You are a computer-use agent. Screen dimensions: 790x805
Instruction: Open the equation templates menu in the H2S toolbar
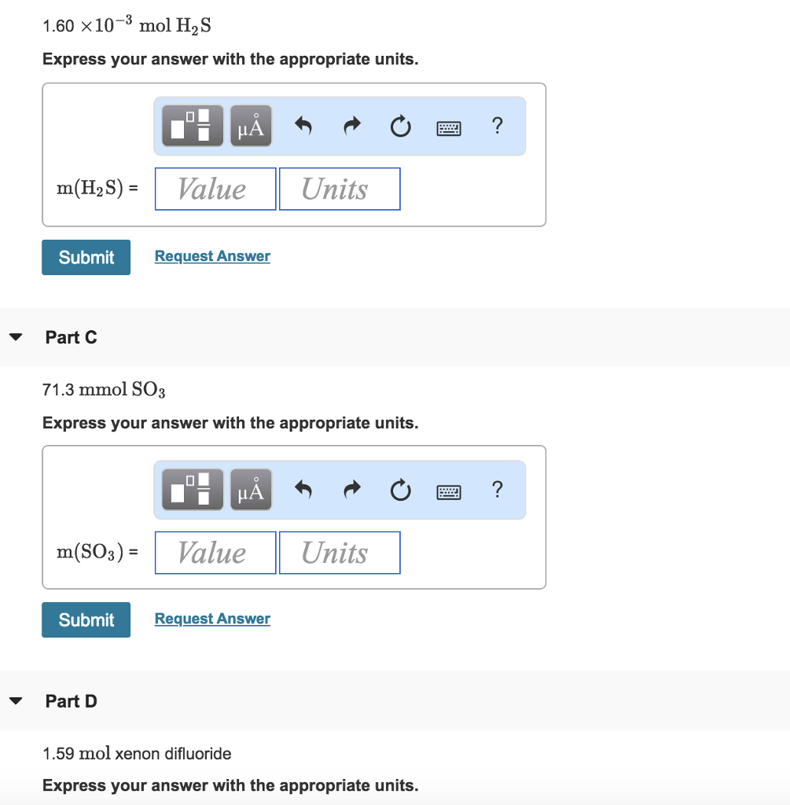192,126
